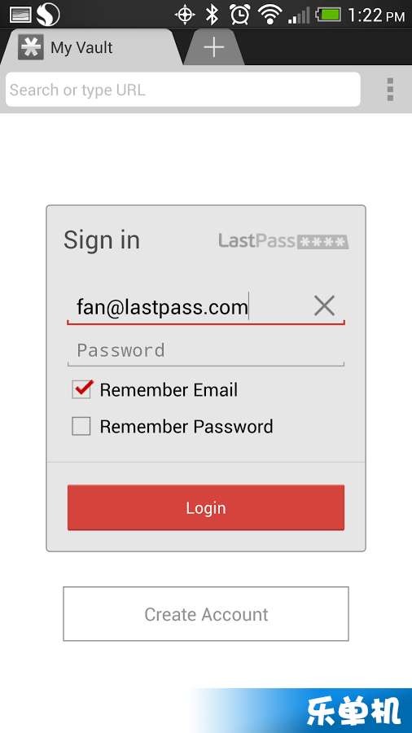Open the three-dot overflow menu
The width and height of the screenshot is (412, 733).
tap(390, 90)
